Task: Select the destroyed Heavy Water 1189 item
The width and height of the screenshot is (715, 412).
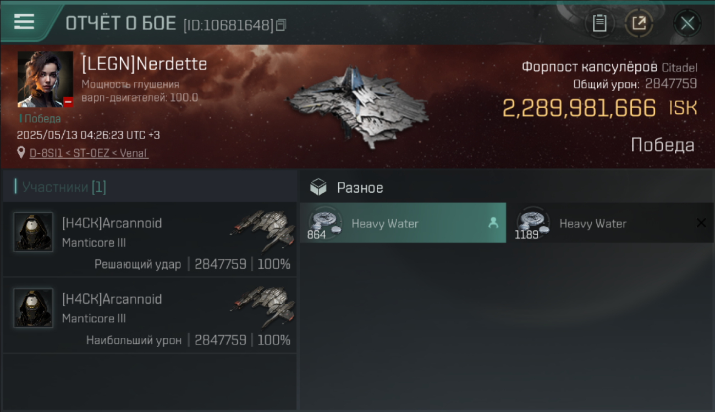Action: coord(610,223)
